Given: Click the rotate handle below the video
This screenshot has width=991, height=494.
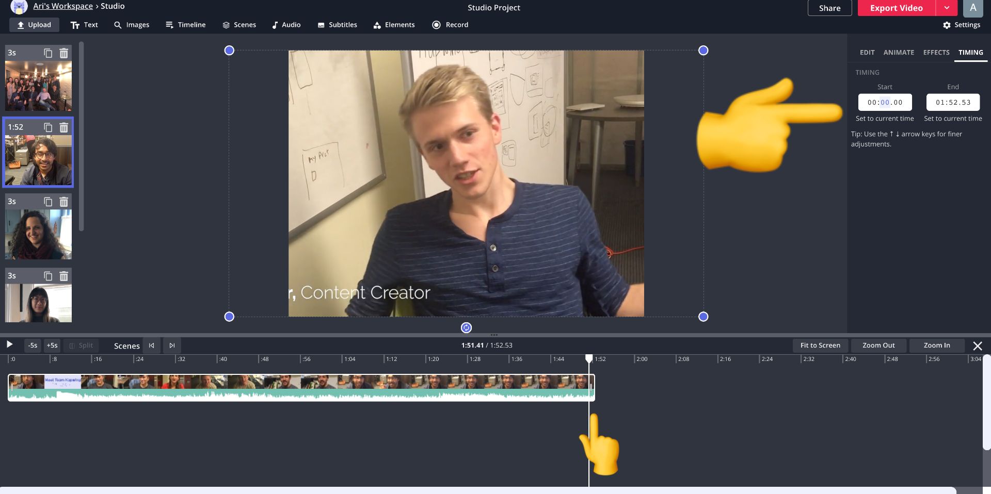Looking at the screenshot, I should tap(466, 328).
